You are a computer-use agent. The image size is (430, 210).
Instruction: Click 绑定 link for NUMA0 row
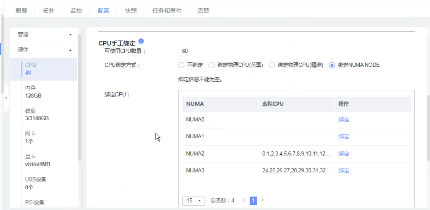[343, 120]
